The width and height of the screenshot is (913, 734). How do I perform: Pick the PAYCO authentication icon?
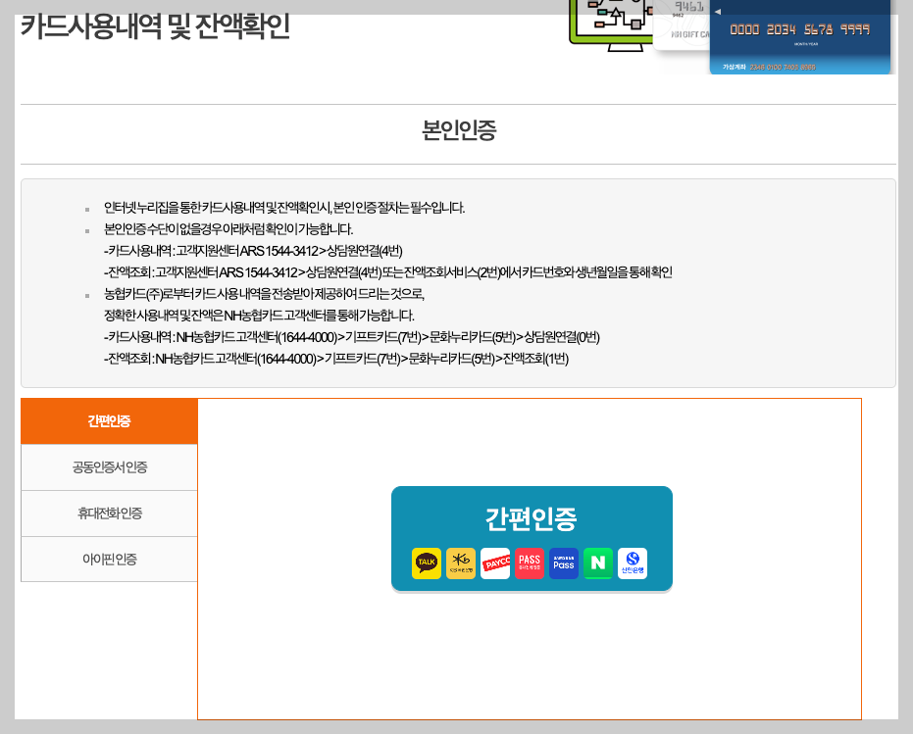[494, 563]
